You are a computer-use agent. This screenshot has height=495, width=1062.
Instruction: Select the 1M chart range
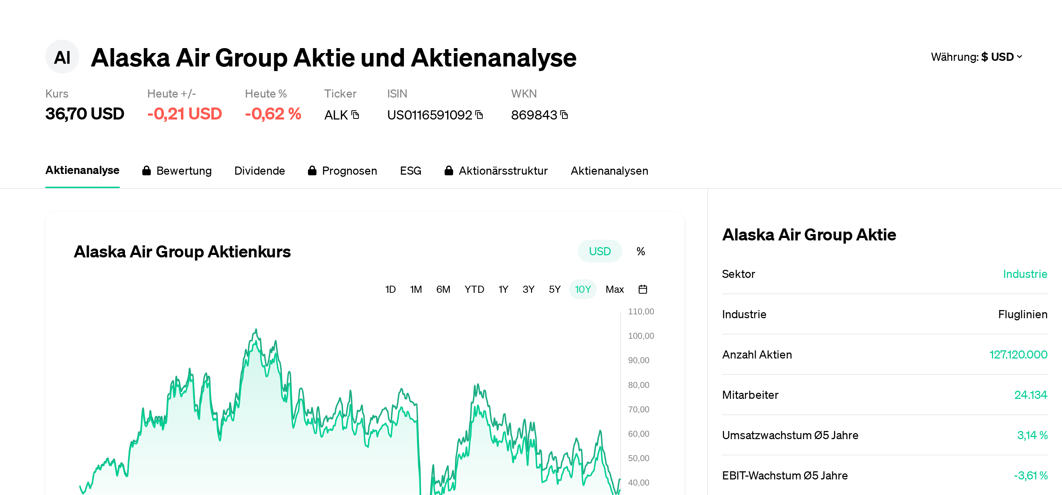416,290
